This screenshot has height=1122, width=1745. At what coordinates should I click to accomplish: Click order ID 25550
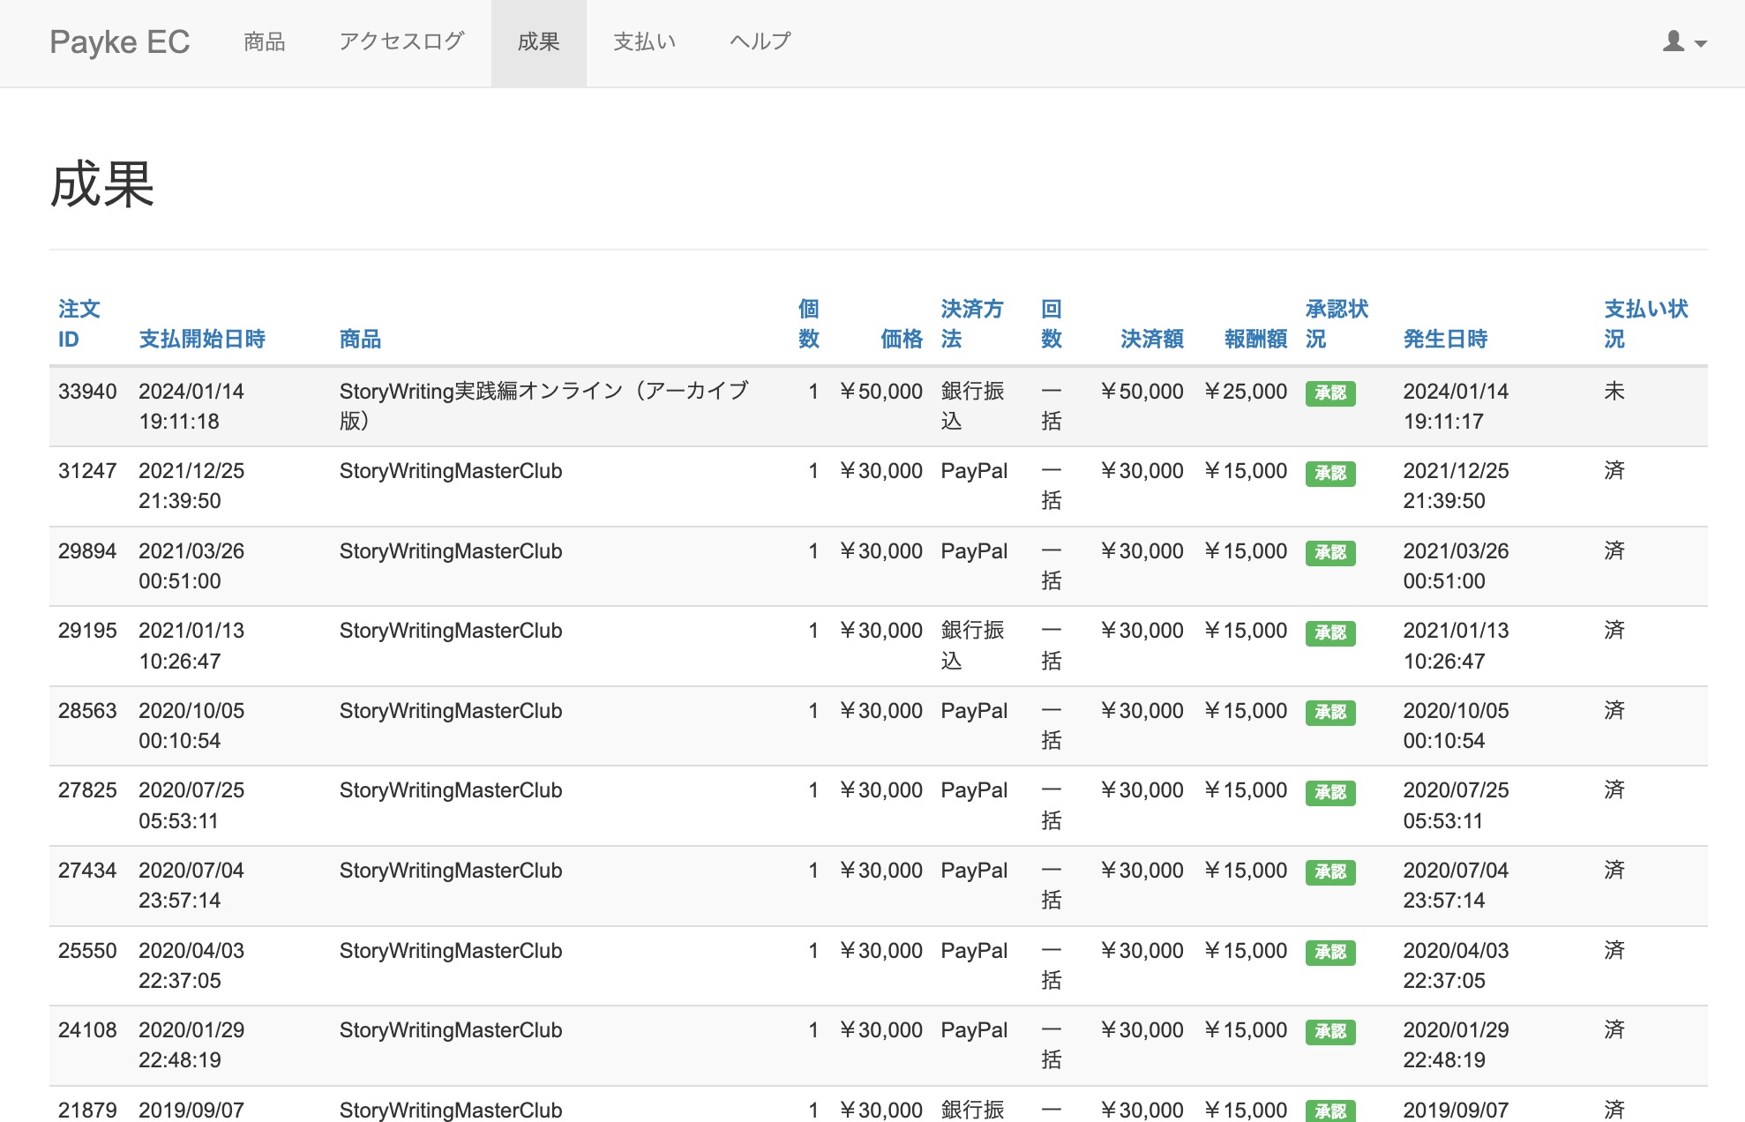tap(87, 951)
